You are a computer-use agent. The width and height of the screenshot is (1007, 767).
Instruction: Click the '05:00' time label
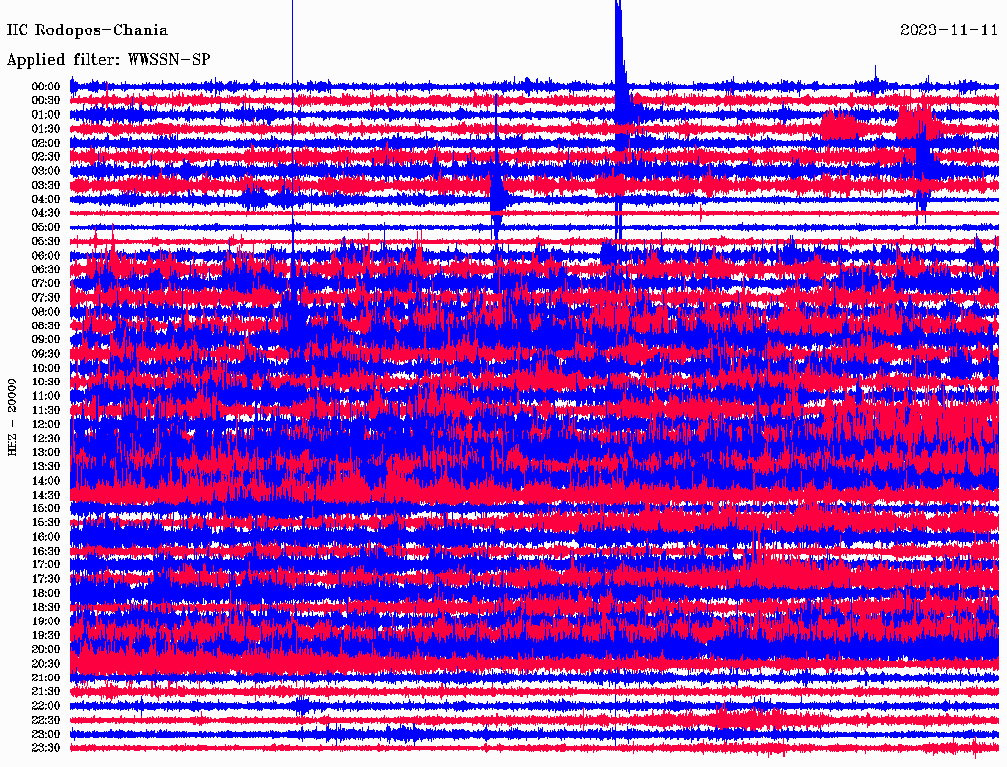tap(46, 227)
